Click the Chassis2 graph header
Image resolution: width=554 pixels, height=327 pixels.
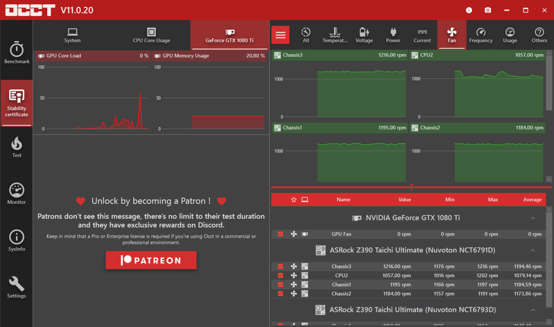click(x=477, y=128)
